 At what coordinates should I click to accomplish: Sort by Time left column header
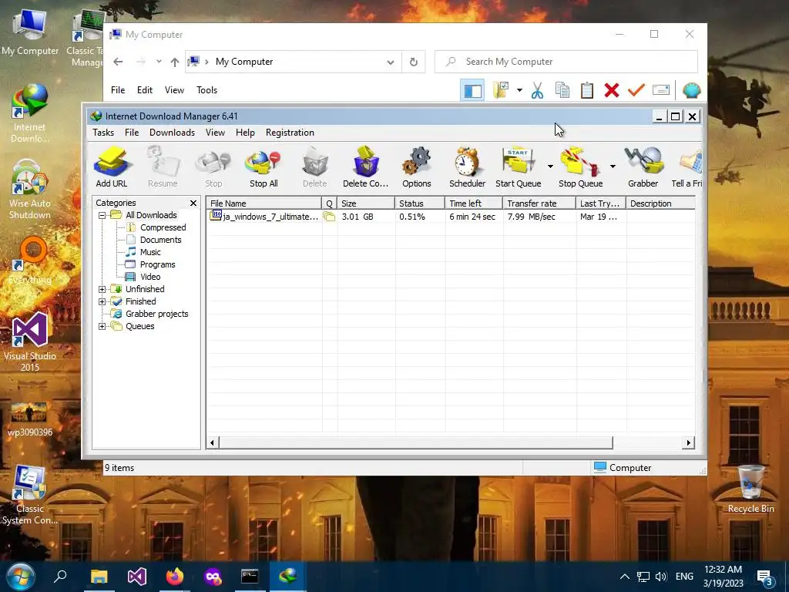click(x=474, y=203)
